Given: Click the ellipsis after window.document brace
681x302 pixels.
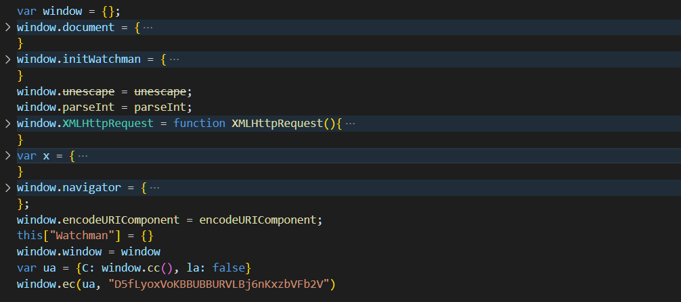Looking at the screenshot, I should point(148,28).
